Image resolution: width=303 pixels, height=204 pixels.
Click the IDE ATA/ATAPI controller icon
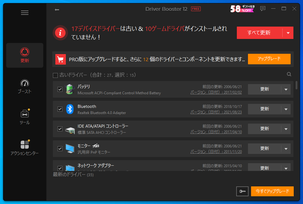70,130
